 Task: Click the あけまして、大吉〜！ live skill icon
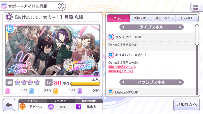click(111, 55)
